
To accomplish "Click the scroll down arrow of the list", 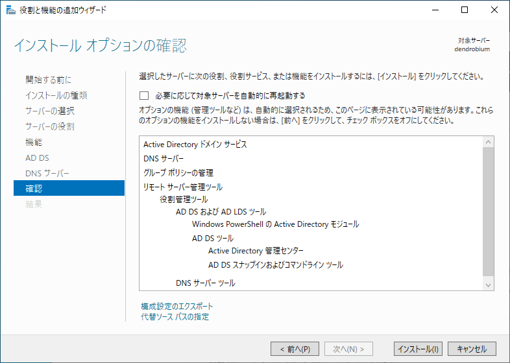I will (488, 285).
